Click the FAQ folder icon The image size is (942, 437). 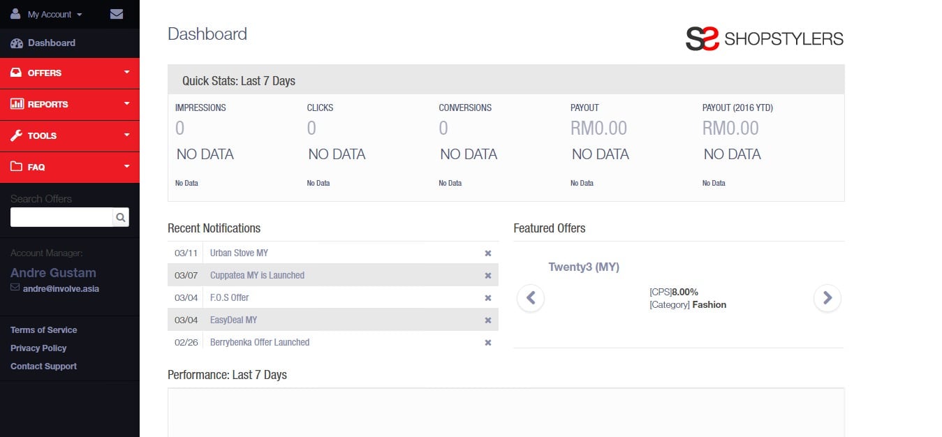16,167
